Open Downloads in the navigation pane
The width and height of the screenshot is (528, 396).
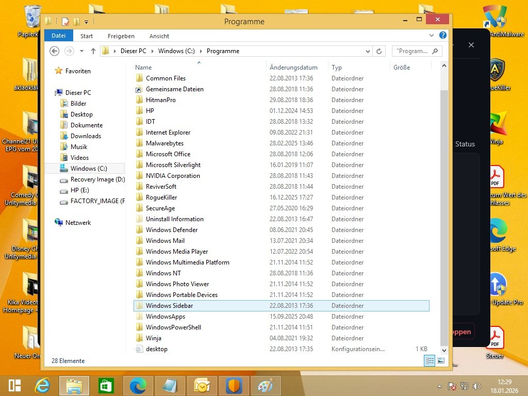pyautogui.click(x=86, y=136)
